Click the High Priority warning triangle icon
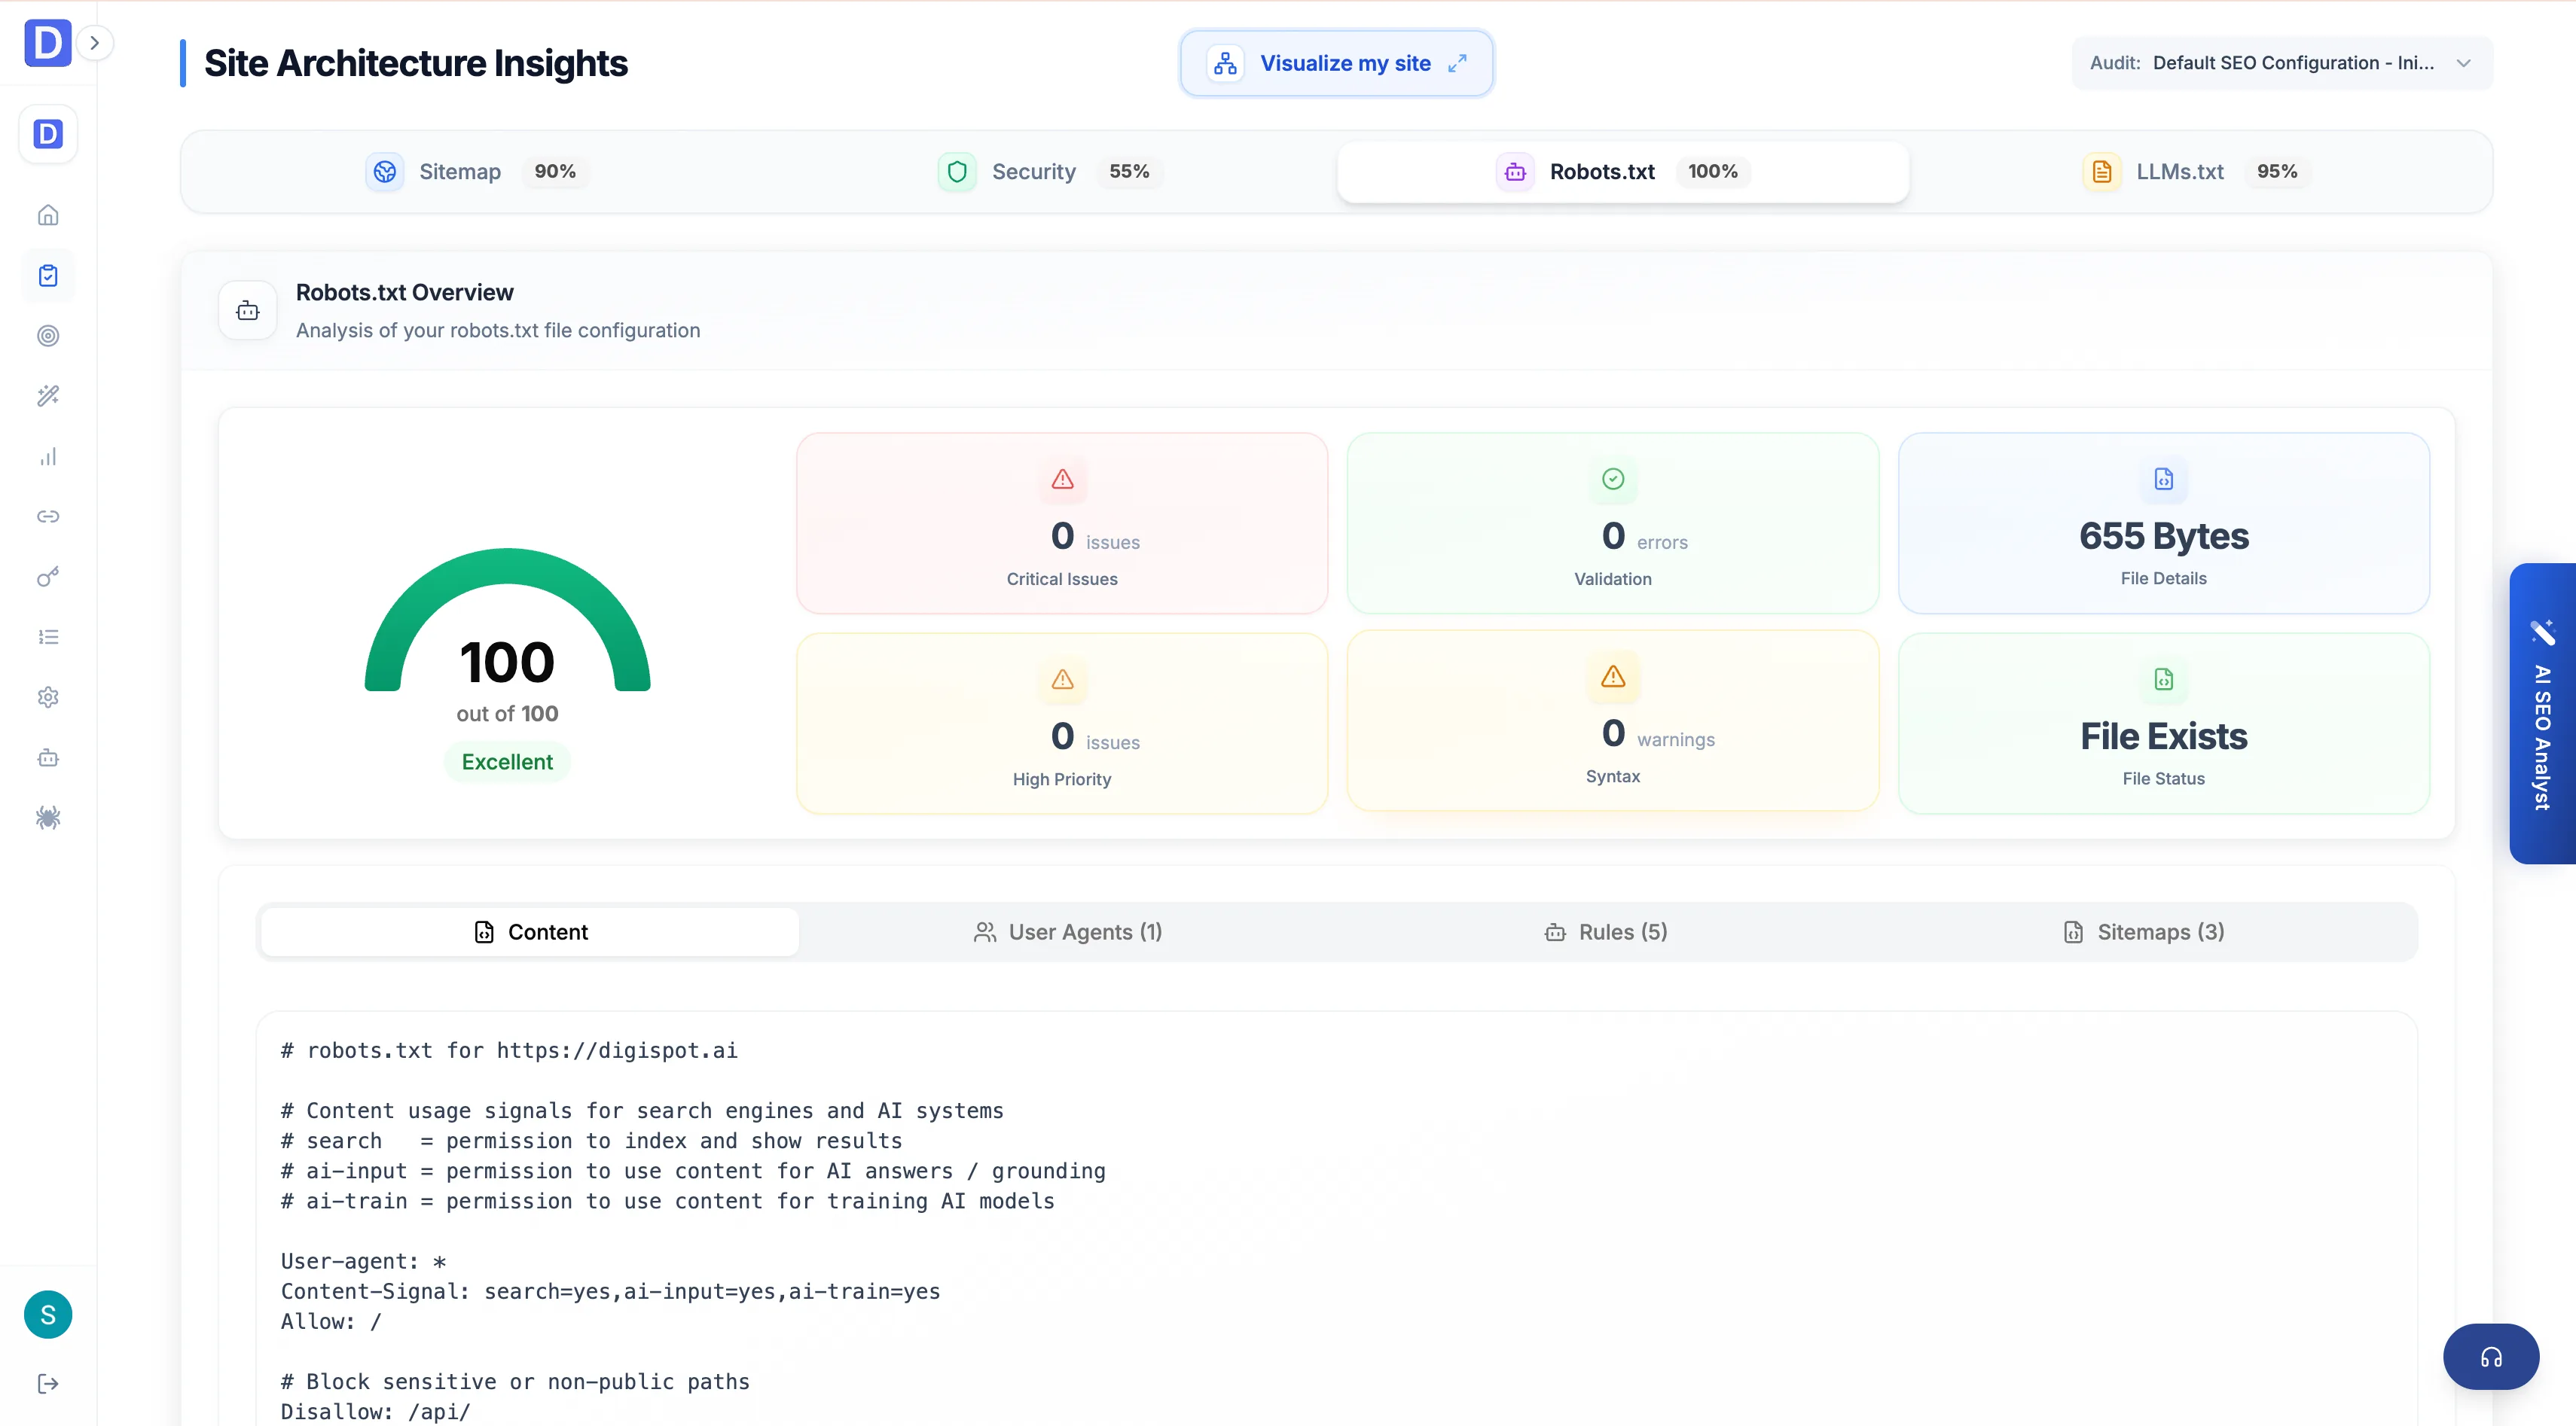Viewport: 2576px width, 1426px height. tap(1062, 680)
